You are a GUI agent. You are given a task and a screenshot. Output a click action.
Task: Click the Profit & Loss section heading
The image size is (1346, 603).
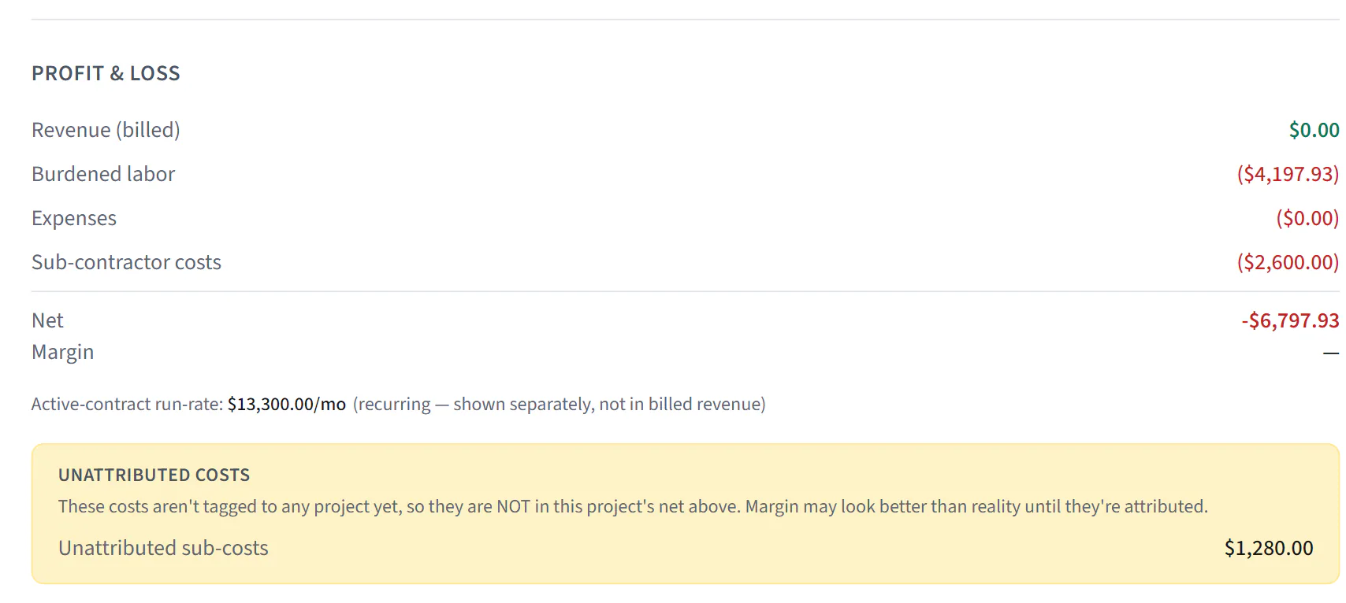(x=106, y=73)
